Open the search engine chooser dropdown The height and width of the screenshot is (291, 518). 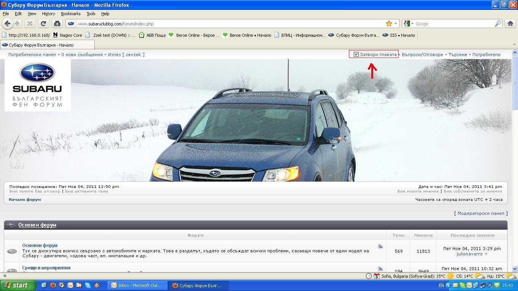coord(408,23)
